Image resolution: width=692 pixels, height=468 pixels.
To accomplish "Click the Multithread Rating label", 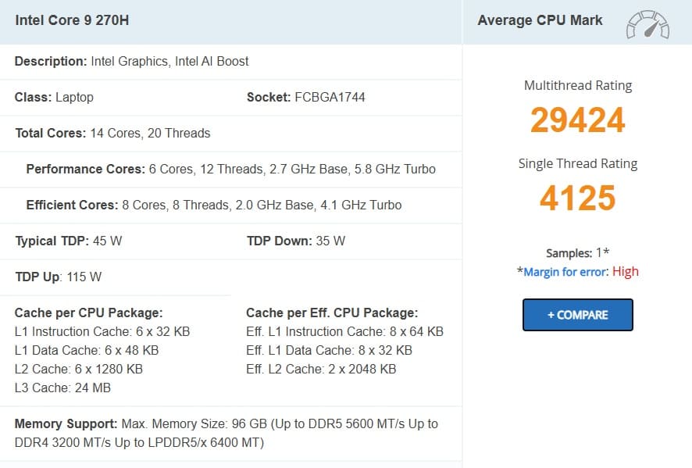I will click(x=578, y=85).
